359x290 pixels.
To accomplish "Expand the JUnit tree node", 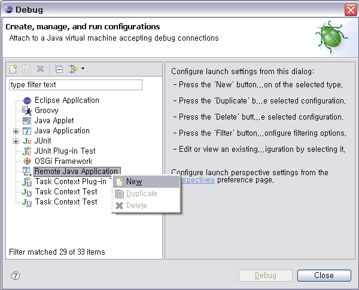I will pos(16,141).
